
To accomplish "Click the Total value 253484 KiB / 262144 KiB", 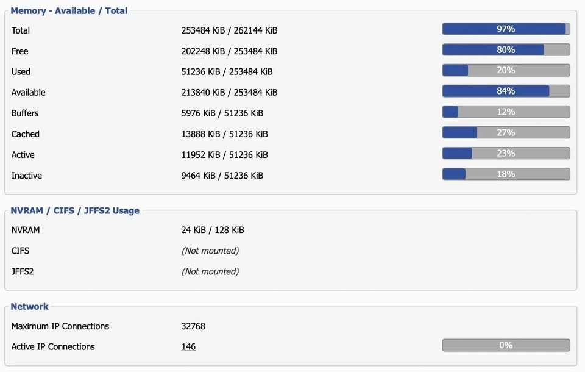I will point(229,30).
